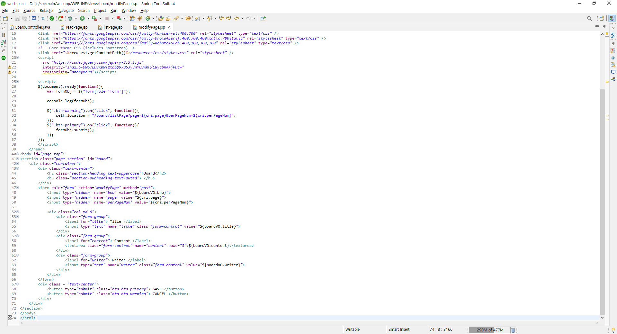This screenshot has width=617, height=334.
Task: Open the Refactor menu
Action: coord(47,11)
